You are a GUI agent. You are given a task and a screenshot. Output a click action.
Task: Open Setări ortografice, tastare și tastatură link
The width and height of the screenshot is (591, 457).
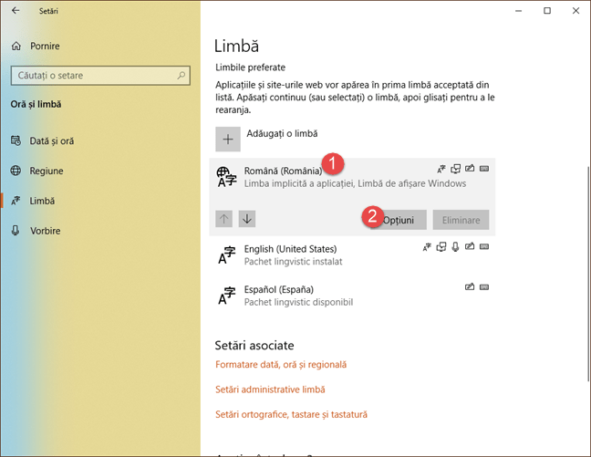291,414
